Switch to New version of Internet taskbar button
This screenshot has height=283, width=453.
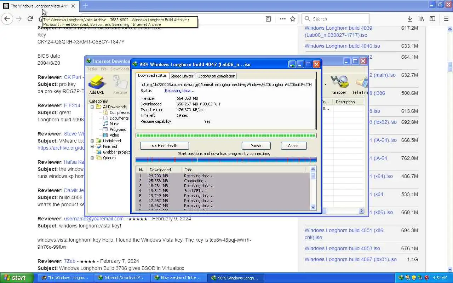pos(178,278)
